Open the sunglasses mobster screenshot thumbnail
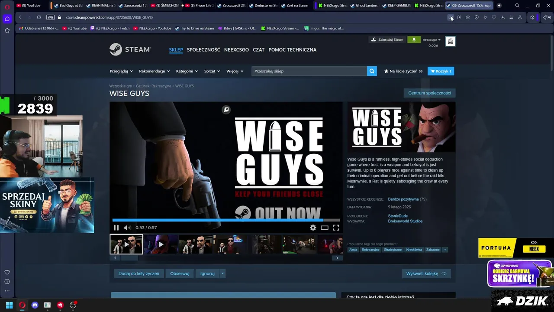This screenshot has height=312, width=554. click(x=230, y=244)
